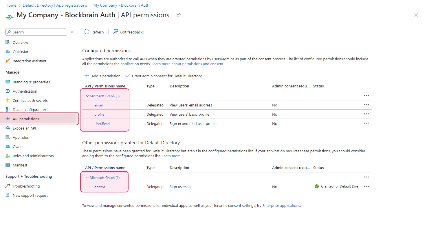Click the Microsoft Graph (1) link text
Viewport: 427px width, 236px height.
(105, 178)
